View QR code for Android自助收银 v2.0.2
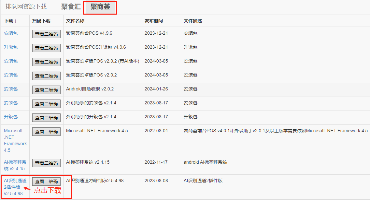 [46, 90]
